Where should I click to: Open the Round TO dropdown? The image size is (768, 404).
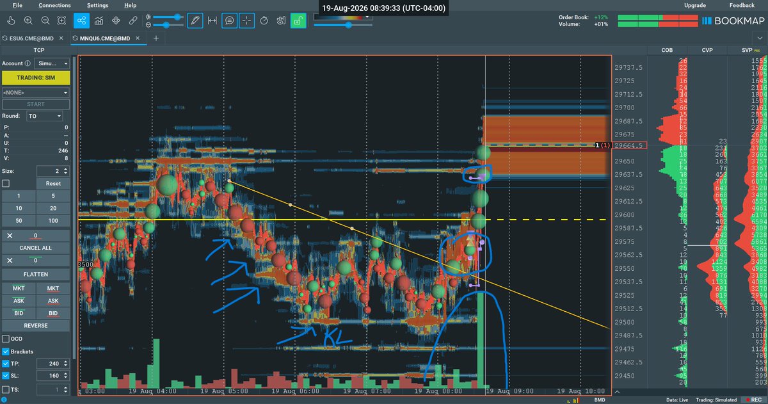[45, 116]
